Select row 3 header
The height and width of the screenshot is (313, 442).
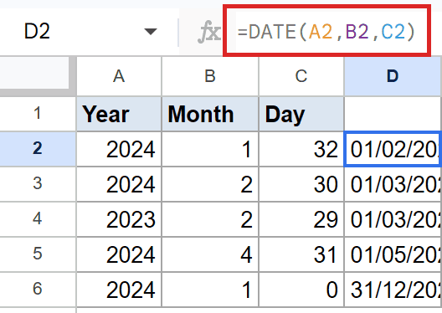tap(38, 184)
